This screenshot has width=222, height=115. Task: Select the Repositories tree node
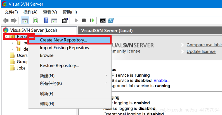(x=22, y=37)
